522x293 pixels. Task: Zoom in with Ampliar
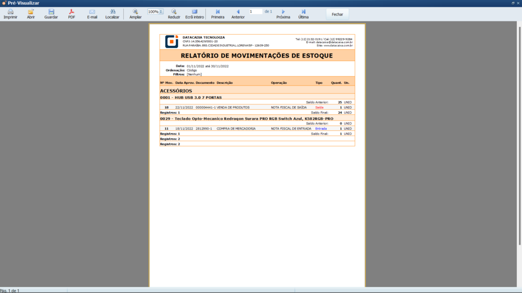pos(135,12)
